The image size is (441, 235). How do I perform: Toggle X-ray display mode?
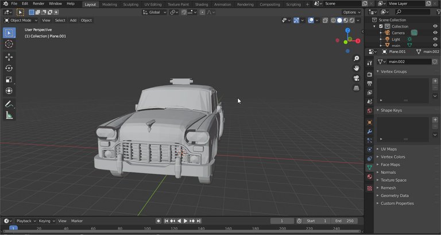pos(325,20)
